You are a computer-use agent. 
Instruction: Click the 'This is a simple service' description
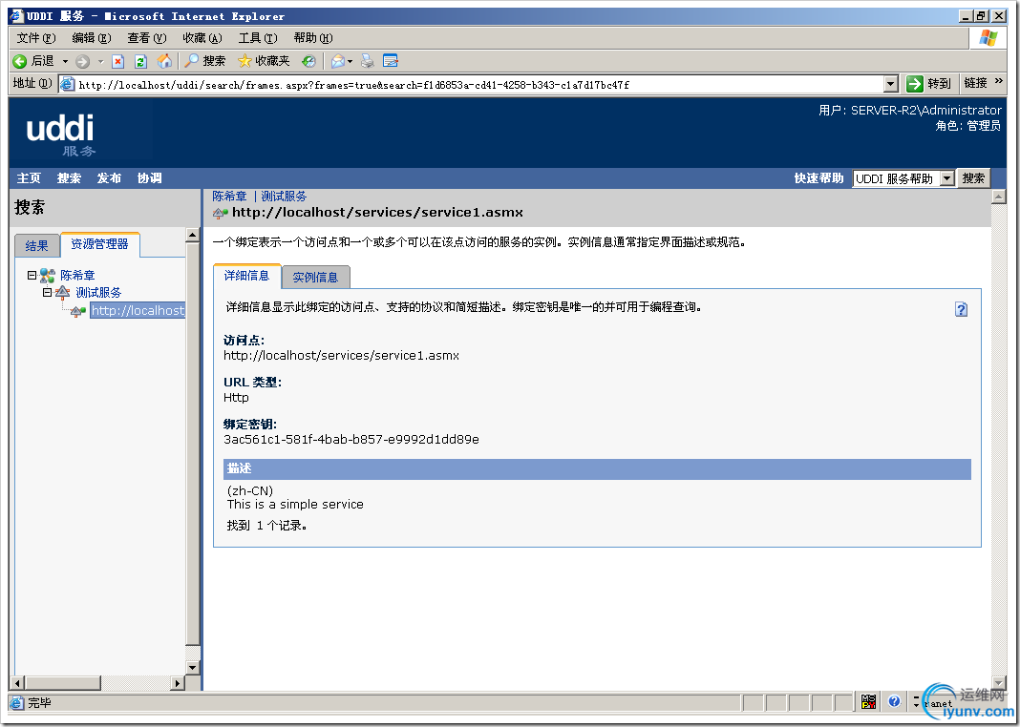(x=295, y=504)
